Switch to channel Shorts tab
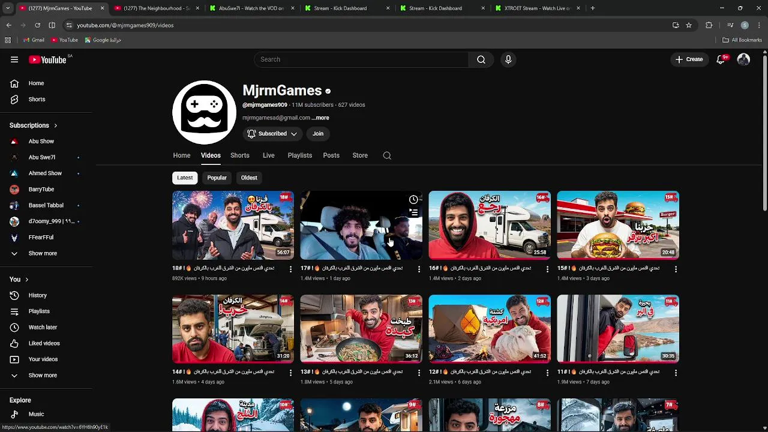Viewport: 768px width, 432px height. coord(240,155)
